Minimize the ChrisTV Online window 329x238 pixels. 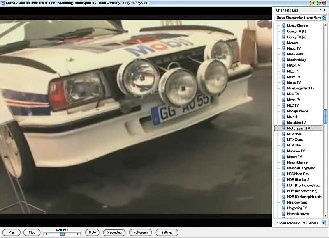tap(312, 3)
